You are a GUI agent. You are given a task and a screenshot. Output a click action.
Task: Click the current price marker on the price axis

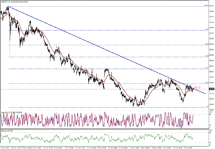click(x=208, y=89)
